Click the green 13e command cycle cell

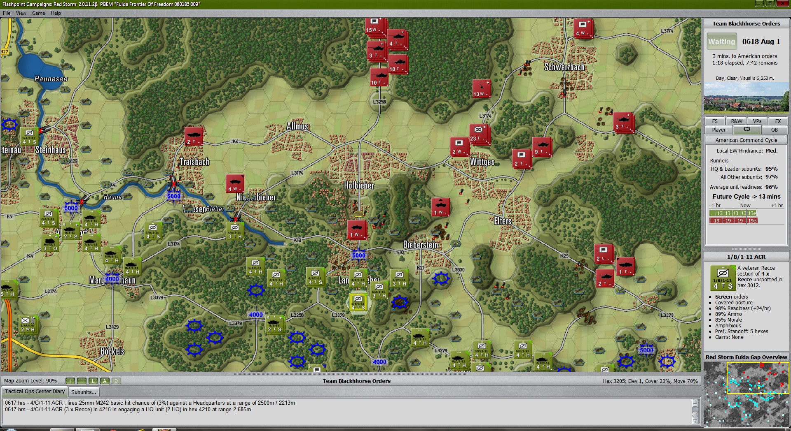pyautogui.click(x=752, y=213)
